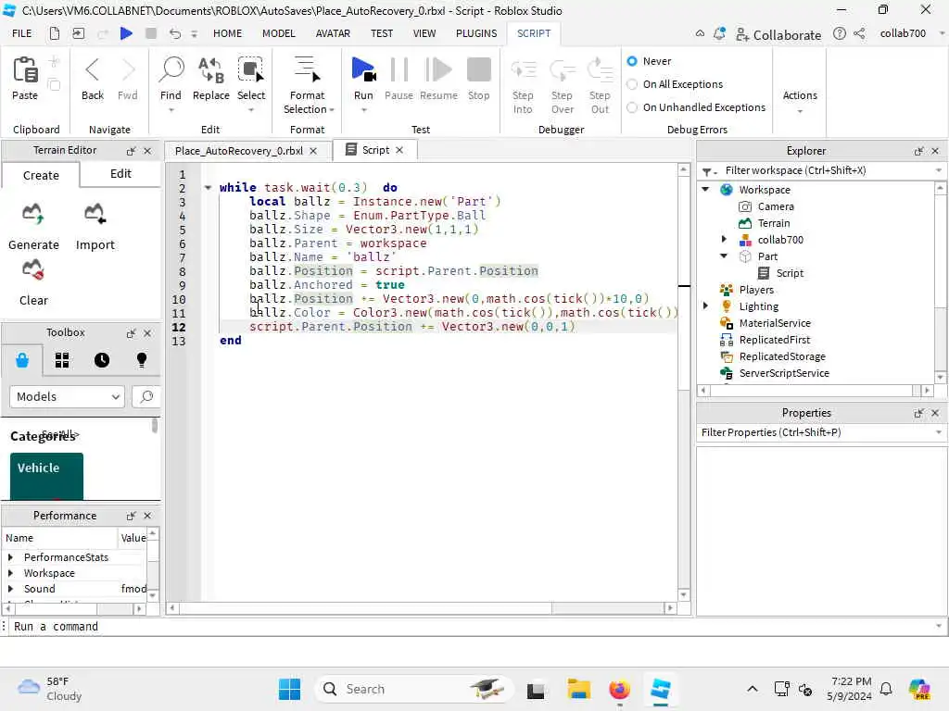Viewport: 949px width, 711px height.
Task: Click the Clear terrain icon
Action: tap(32, 270)
